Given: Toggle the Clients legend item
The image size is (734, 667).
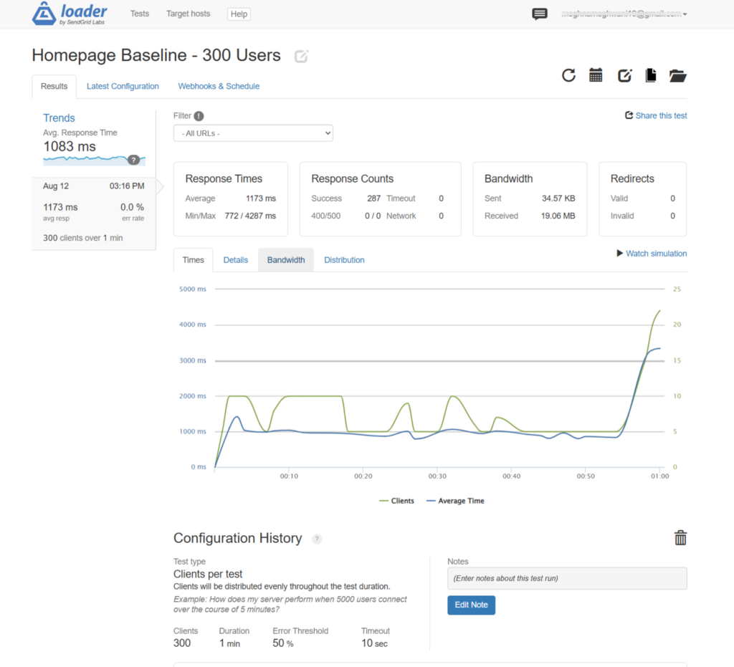Looking at the screenshot, I should (x=396, y=501).
